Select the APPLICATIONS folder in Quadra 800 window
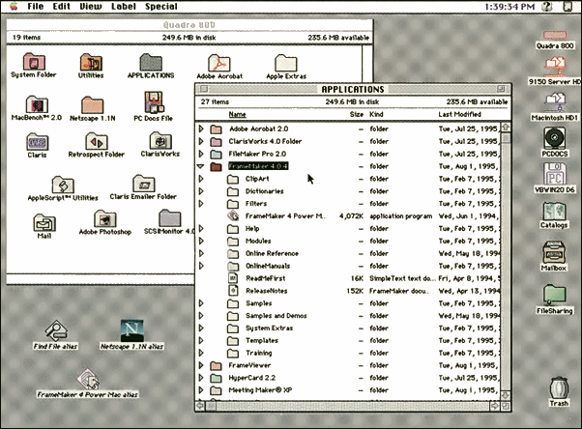 point(151,62)
